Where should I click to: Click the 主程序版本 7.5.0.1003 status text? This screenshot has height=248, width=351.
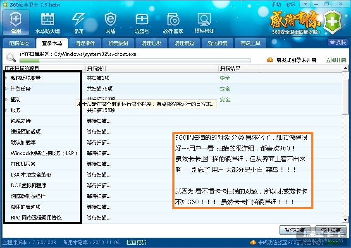(x=29, y=242)
